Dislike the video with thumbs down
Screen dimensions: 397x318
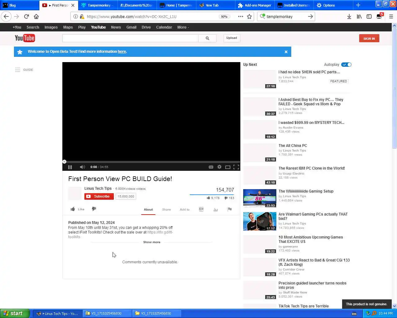(x=94, y=209)
